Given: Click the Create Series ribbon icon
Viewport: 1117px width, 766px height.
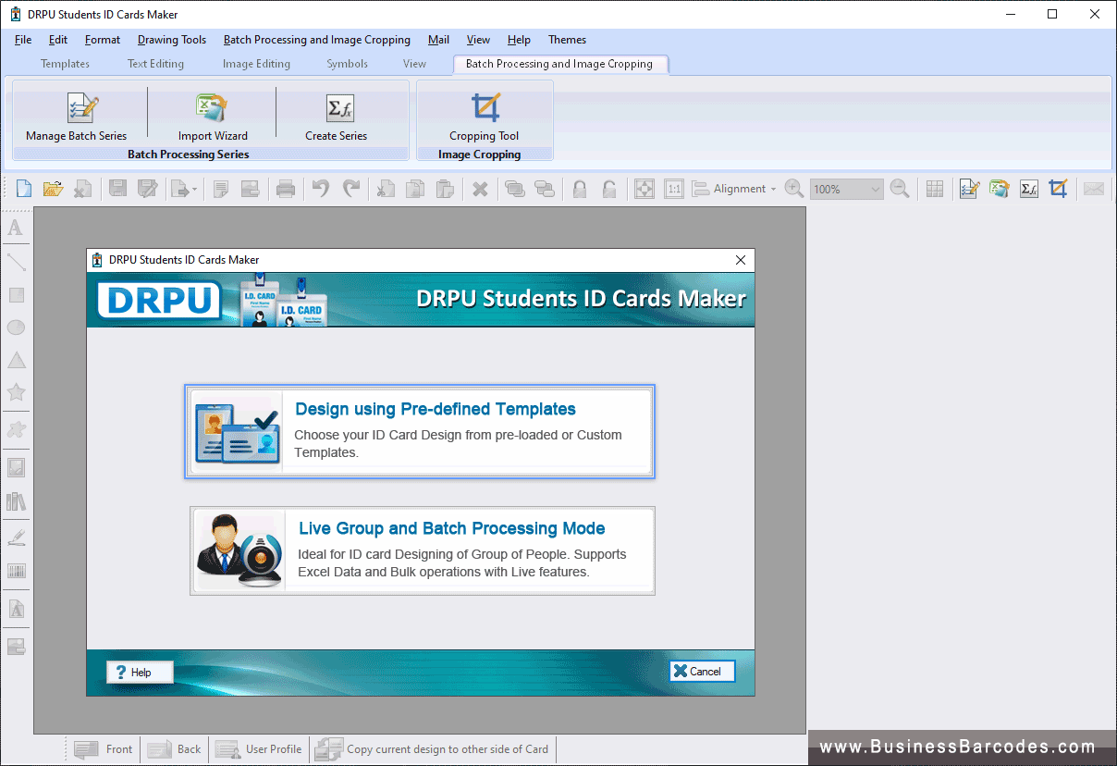Looking at the screenshot, I should (x=339, y=108).
